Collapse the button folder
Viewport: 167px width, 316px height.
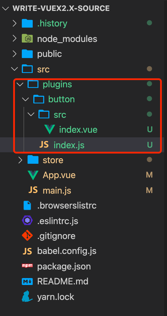[x=25, y=99]
